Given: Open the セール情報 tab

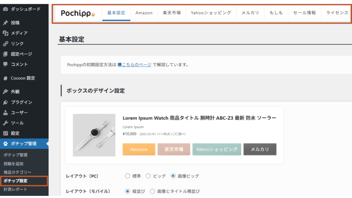Looking at the screenshot, I should click(304, 13).
